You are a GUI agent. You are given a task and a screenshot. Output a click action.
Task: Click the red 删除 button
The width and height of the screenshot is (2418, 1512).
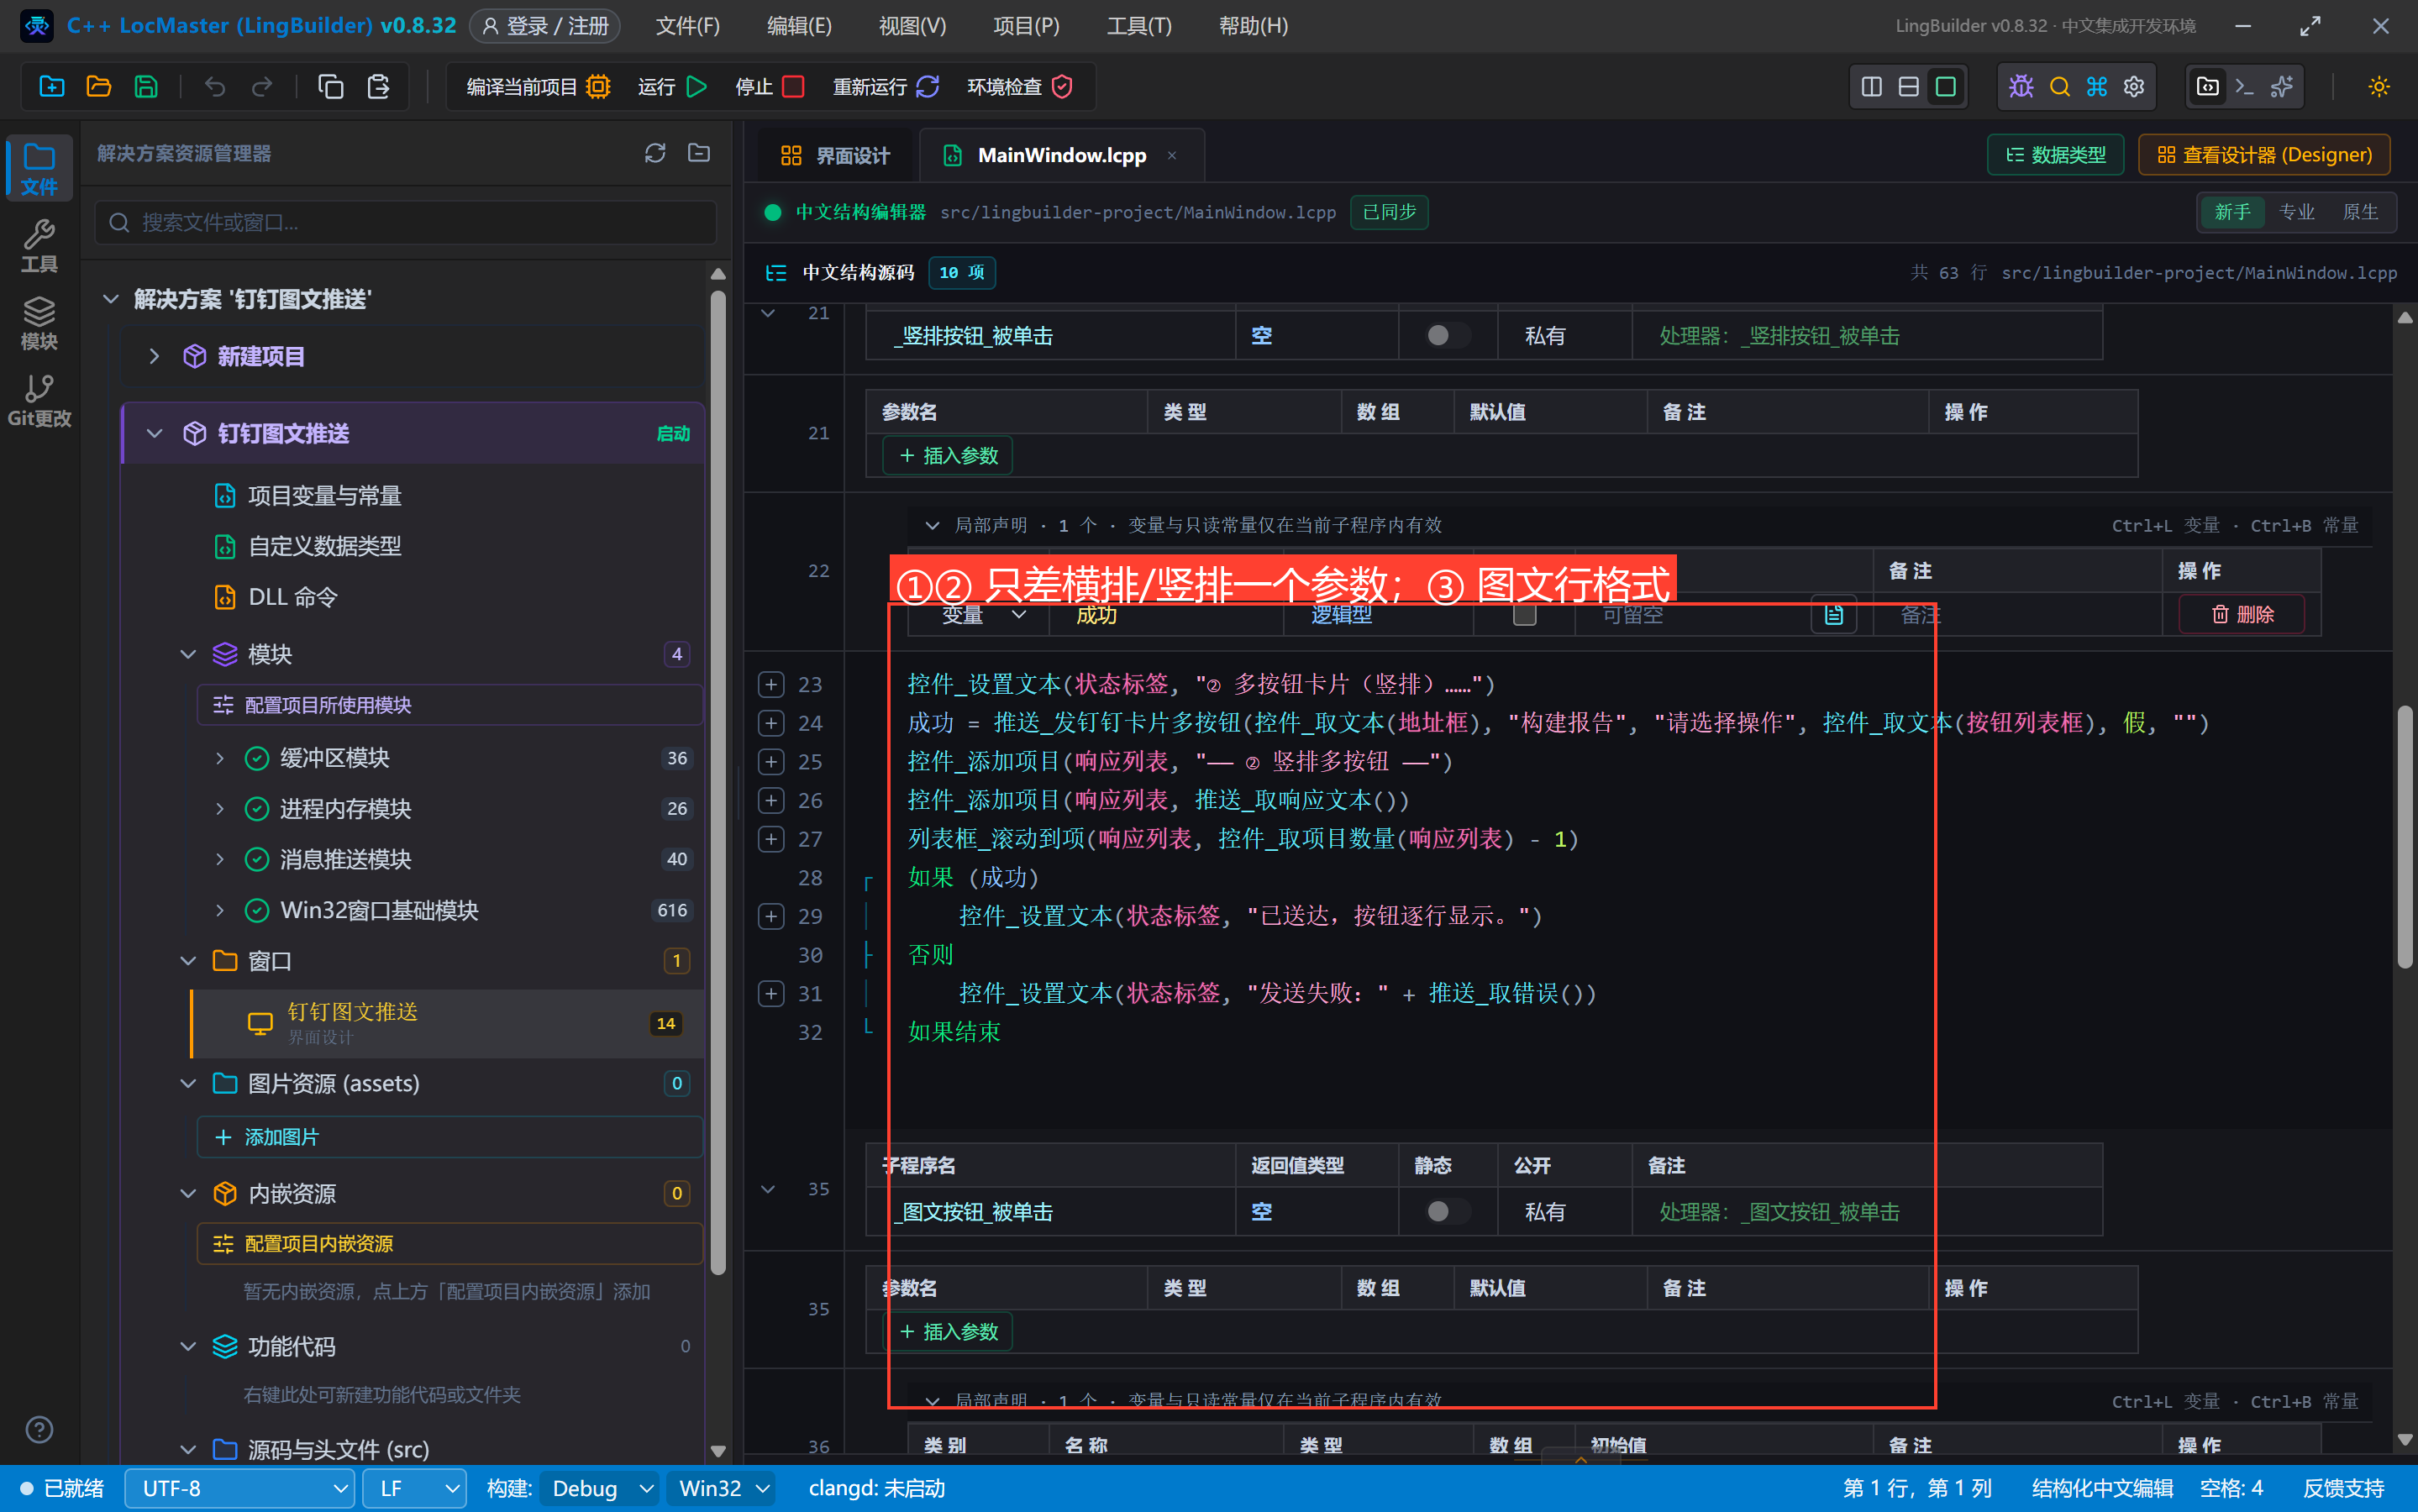coord(2242,614)
